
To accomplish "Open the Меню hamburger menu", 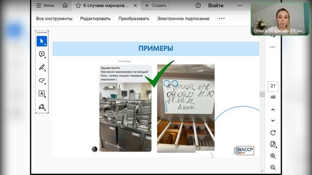I will tap(45, 5).
